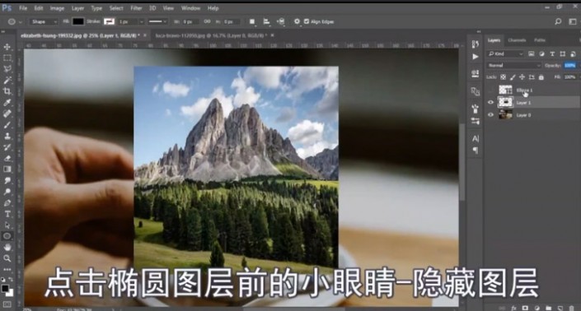Toggle the shape layer filter

(563, 54)
